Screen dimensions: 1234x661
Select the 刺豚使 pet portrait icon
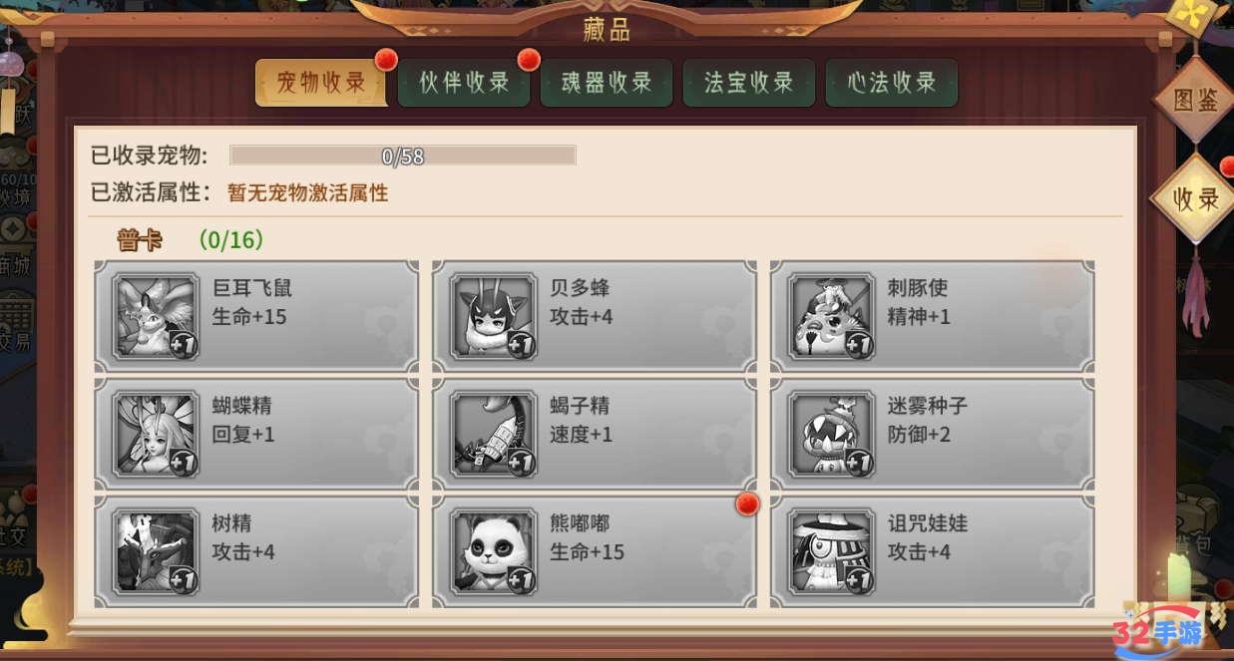tap(830, 316)
